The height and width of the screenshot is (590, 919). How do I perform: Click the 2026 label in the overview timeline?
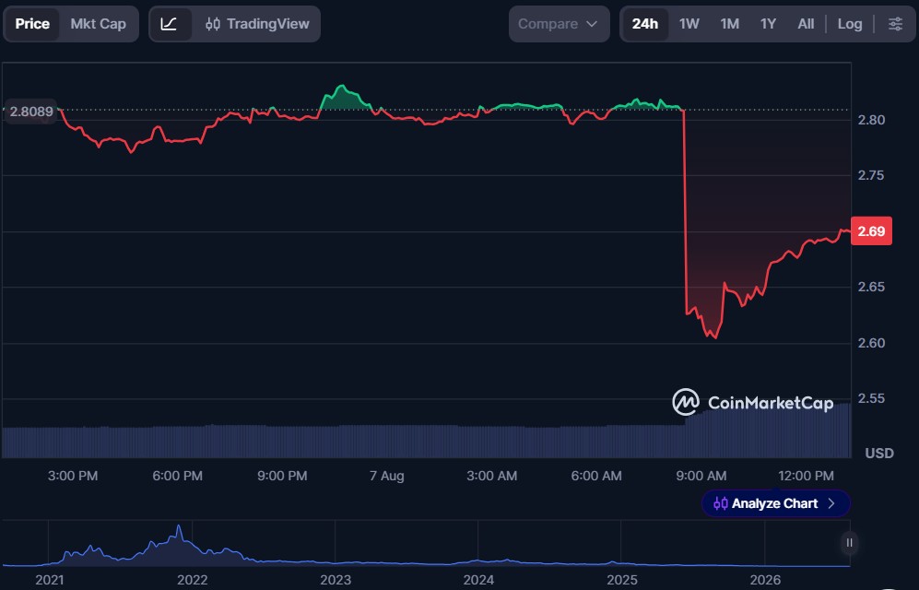(765, 580)
